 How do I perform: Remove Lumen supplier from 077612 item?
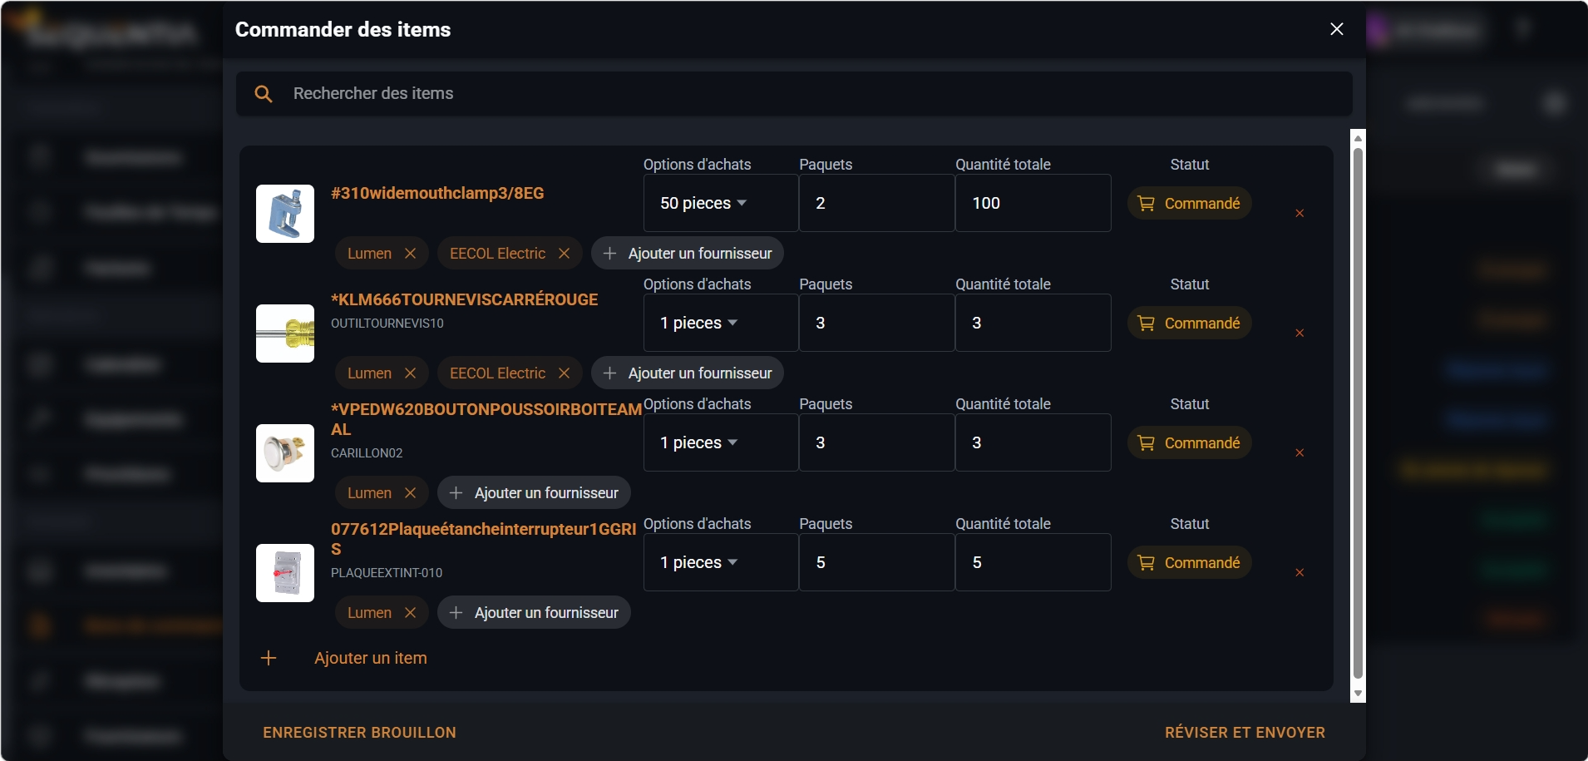[x=410, y=613]
